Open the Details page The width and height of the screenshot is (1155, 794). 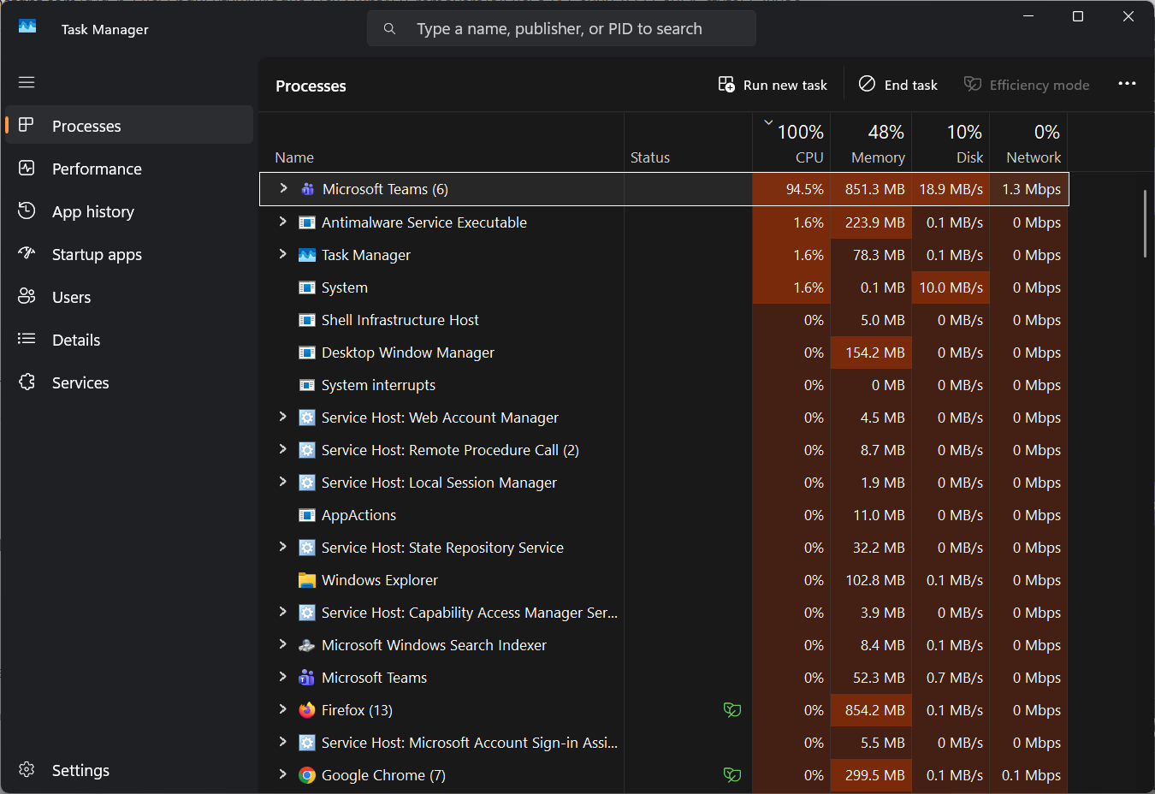tap(75, 340)
